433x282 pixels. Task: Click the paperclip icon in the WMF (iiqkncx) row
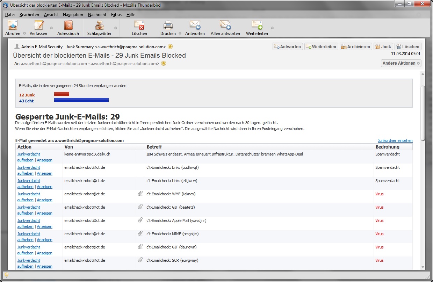tap(140, 193)
